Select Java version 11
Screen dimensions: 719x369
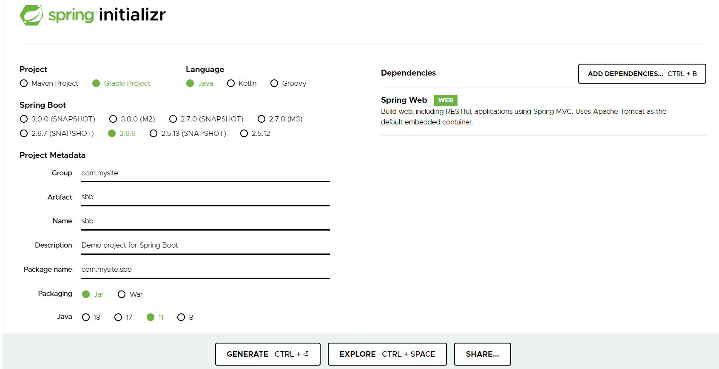155,317
